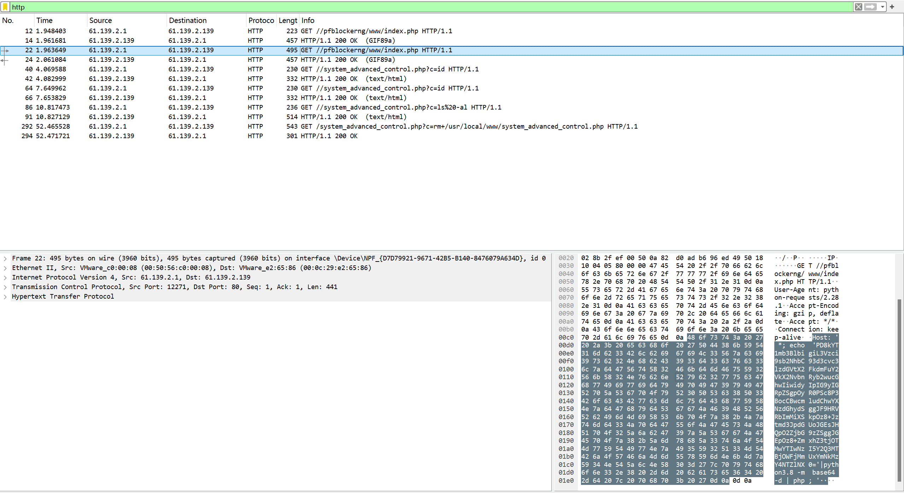904x493 pixels.
Task: Expand Internet Protocol Version 4 section
Action: click(5, 277)
